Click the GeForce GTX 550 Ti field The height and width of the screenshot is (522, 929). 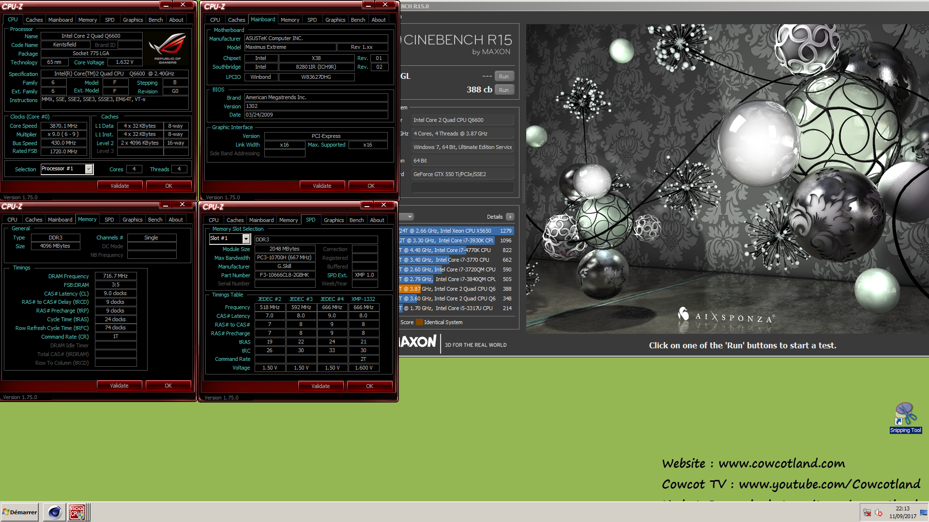pyautogui.click(x=462, y=174)
